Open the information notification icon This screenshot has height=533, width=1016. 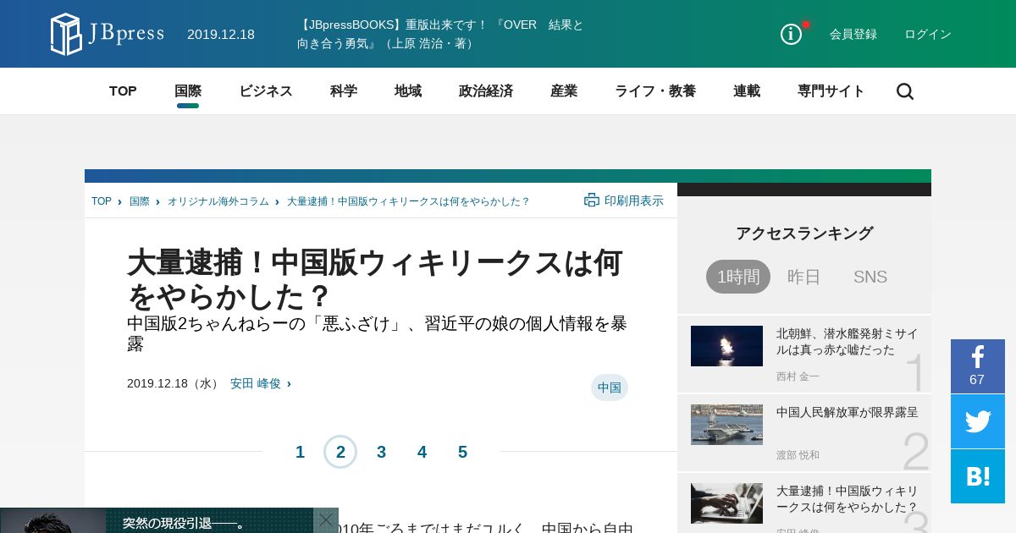(791, 34)
